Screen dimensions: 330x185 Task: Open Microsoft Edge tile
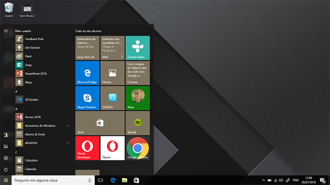(x=87, y=73)
